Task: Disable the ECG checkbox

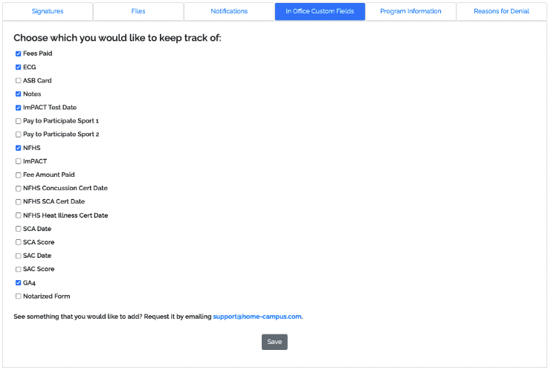Action: click(19, 68)
